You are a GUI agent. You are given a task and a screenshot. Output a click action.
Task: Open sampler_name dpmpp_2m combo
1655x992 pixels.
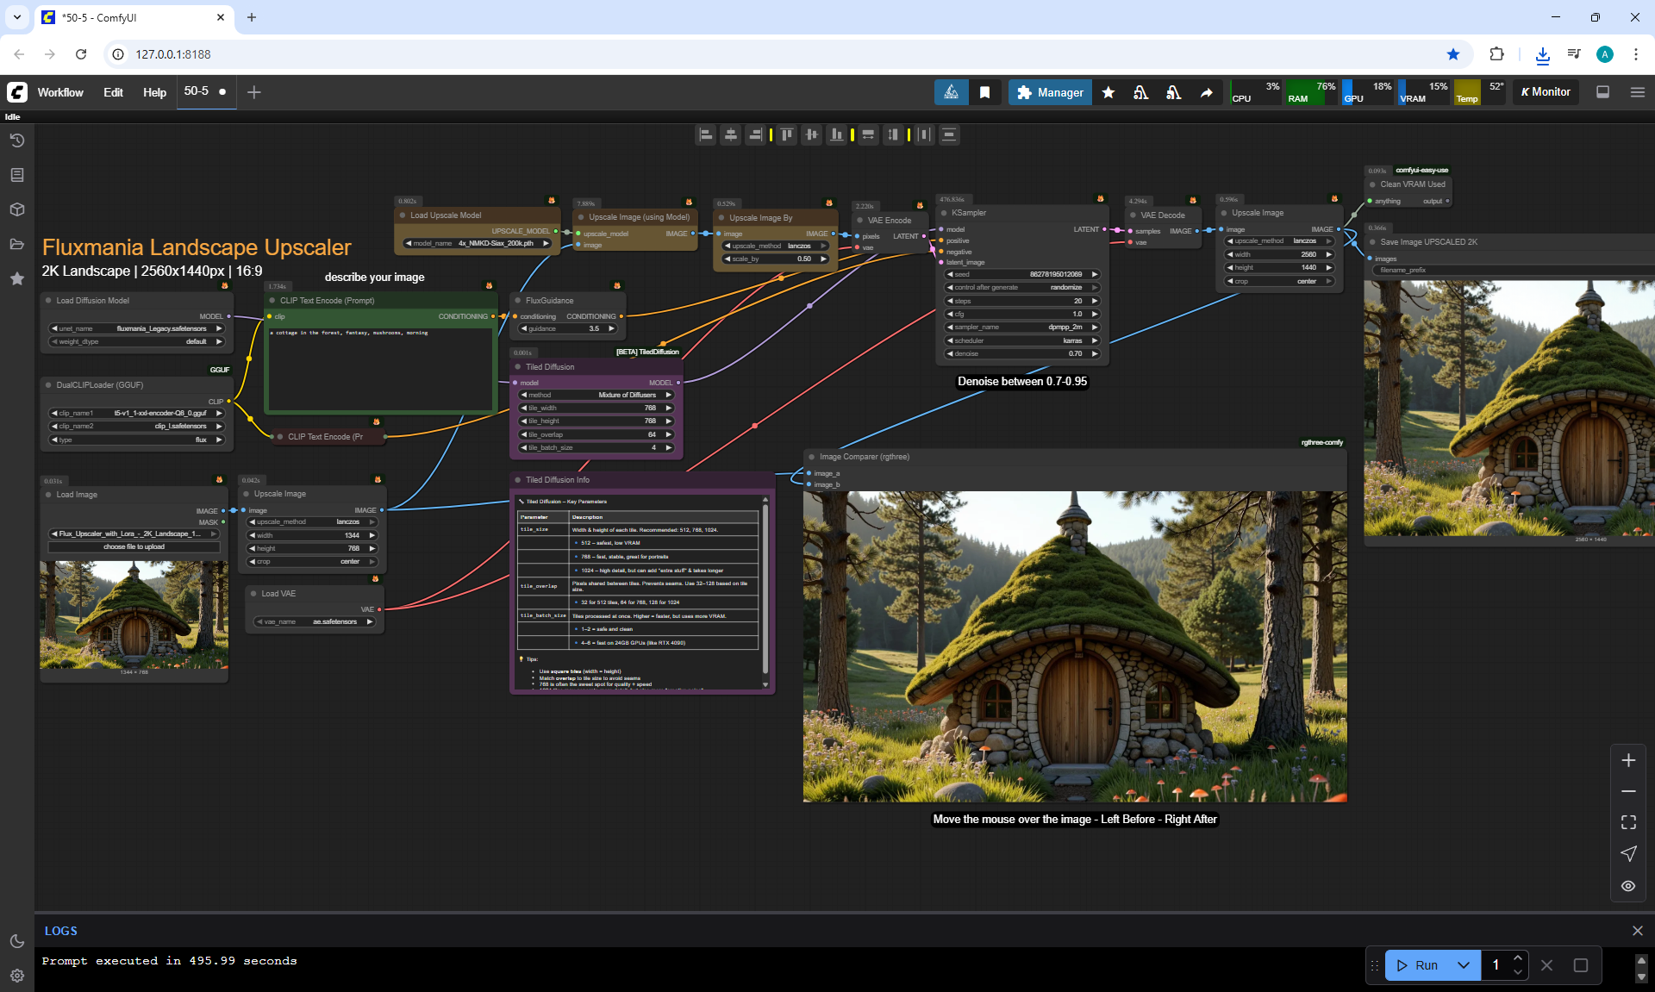1022,327
